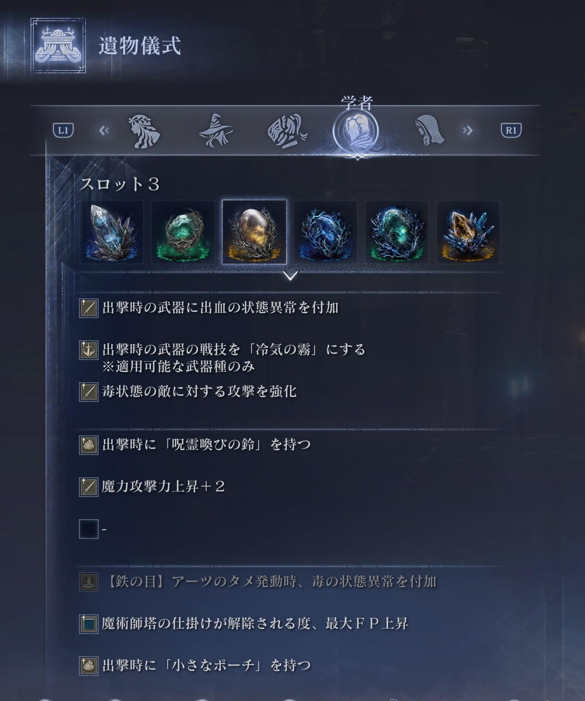Click the 呪霊喚びの鈴 pouch icon

click(x=88, y=445)
